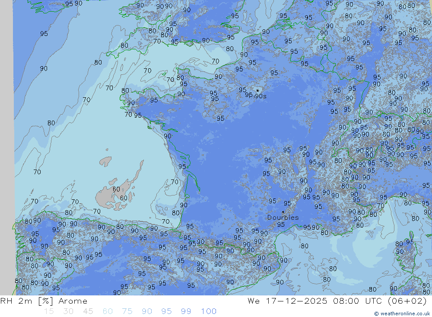Select legend value 30
Image resolution: width=432 pixels, height=317 pixels.
click(68, 311)
